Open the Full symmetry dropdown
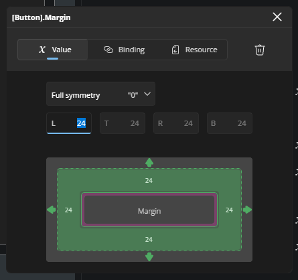This screenshot has height=280, width=298. pos(100,94)
